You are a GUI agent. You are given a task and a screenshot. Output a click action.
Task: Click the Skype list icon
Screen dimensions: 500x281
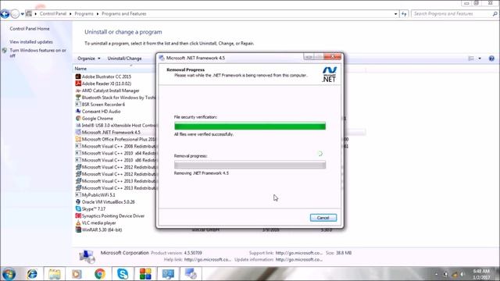tap(78, 209)
